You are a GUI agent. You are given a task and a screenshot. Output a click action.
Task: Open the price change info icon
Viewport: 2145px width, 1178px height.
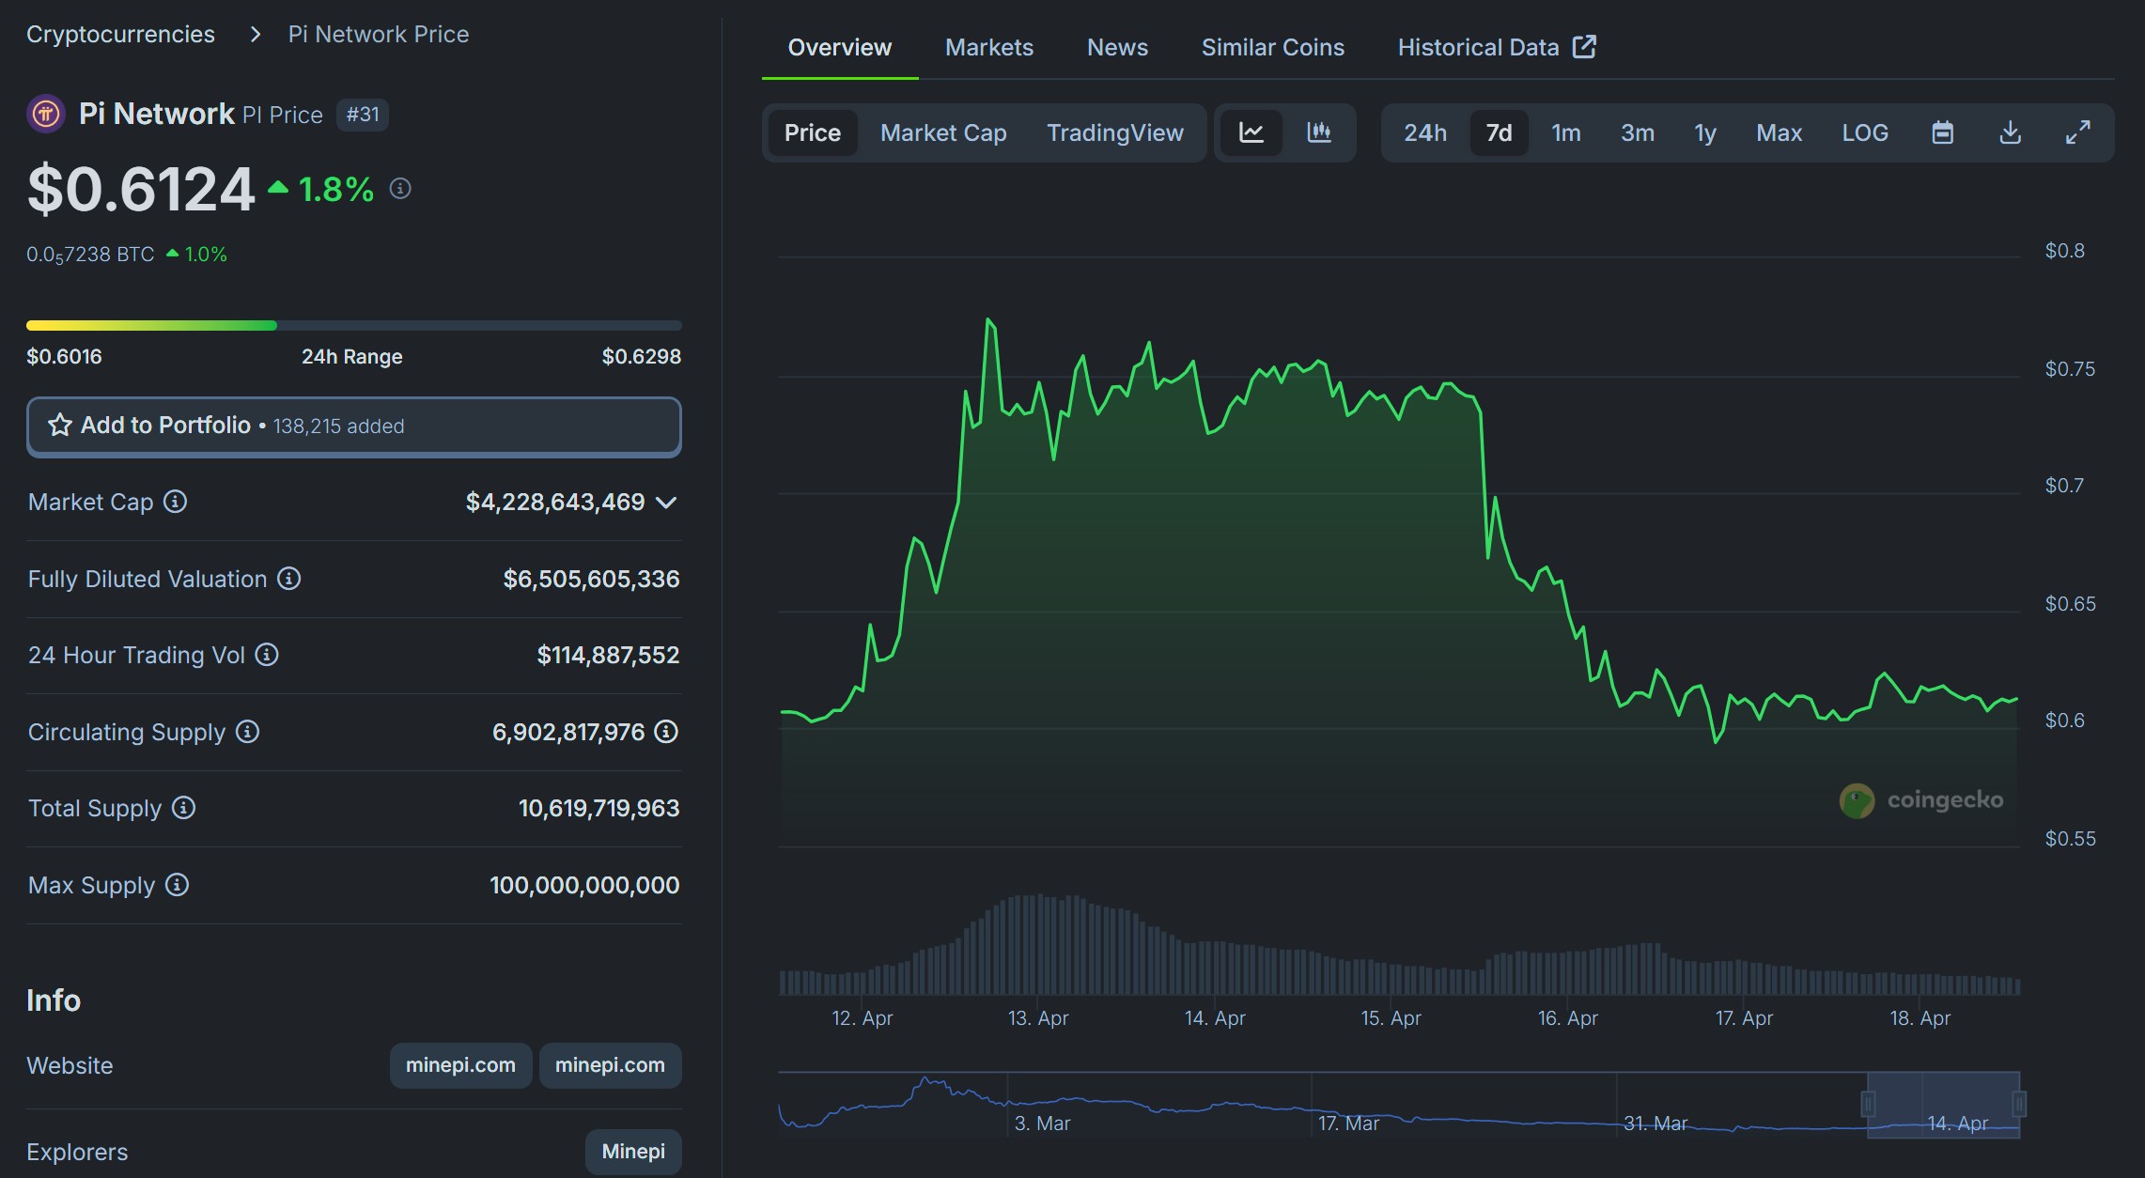click(400, 189)
